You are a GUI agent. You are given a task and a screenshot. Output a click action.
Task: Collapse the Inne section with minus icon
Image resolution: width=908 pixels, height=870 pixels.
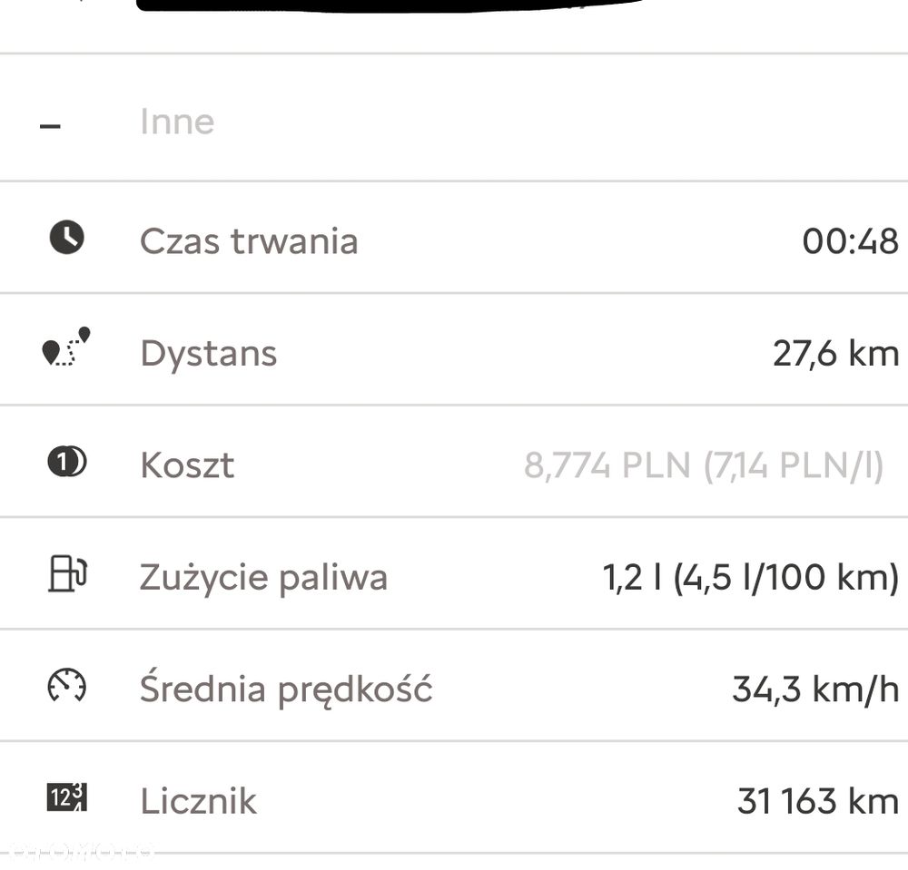point(51,125)
